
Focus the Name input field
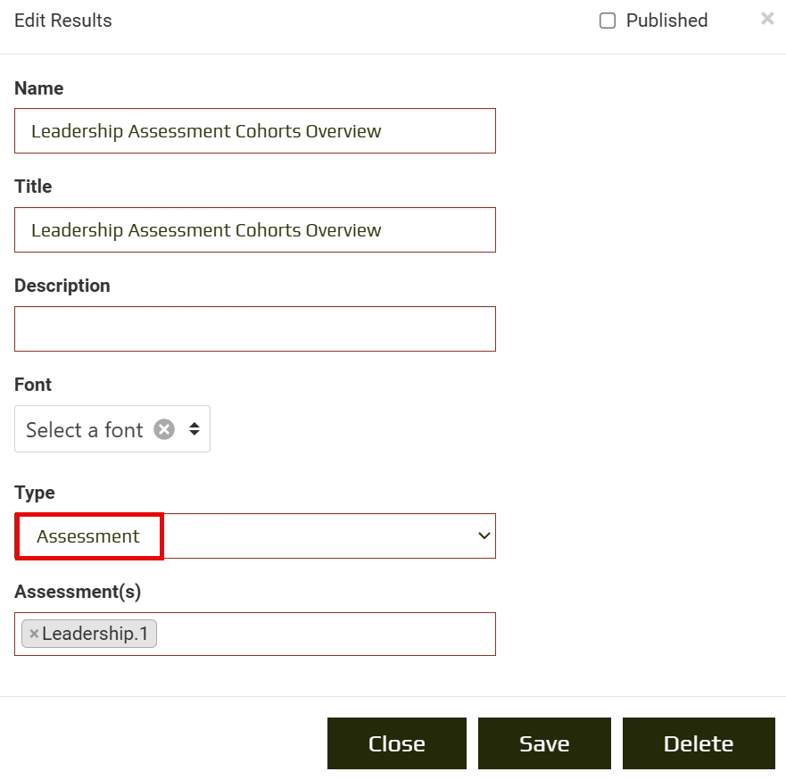[254, 131]
